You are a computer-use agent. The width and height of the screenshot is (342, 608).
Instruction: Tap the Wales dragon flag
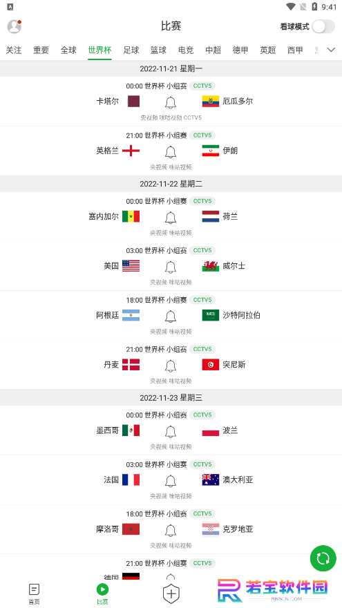click(x=211, y=266)
